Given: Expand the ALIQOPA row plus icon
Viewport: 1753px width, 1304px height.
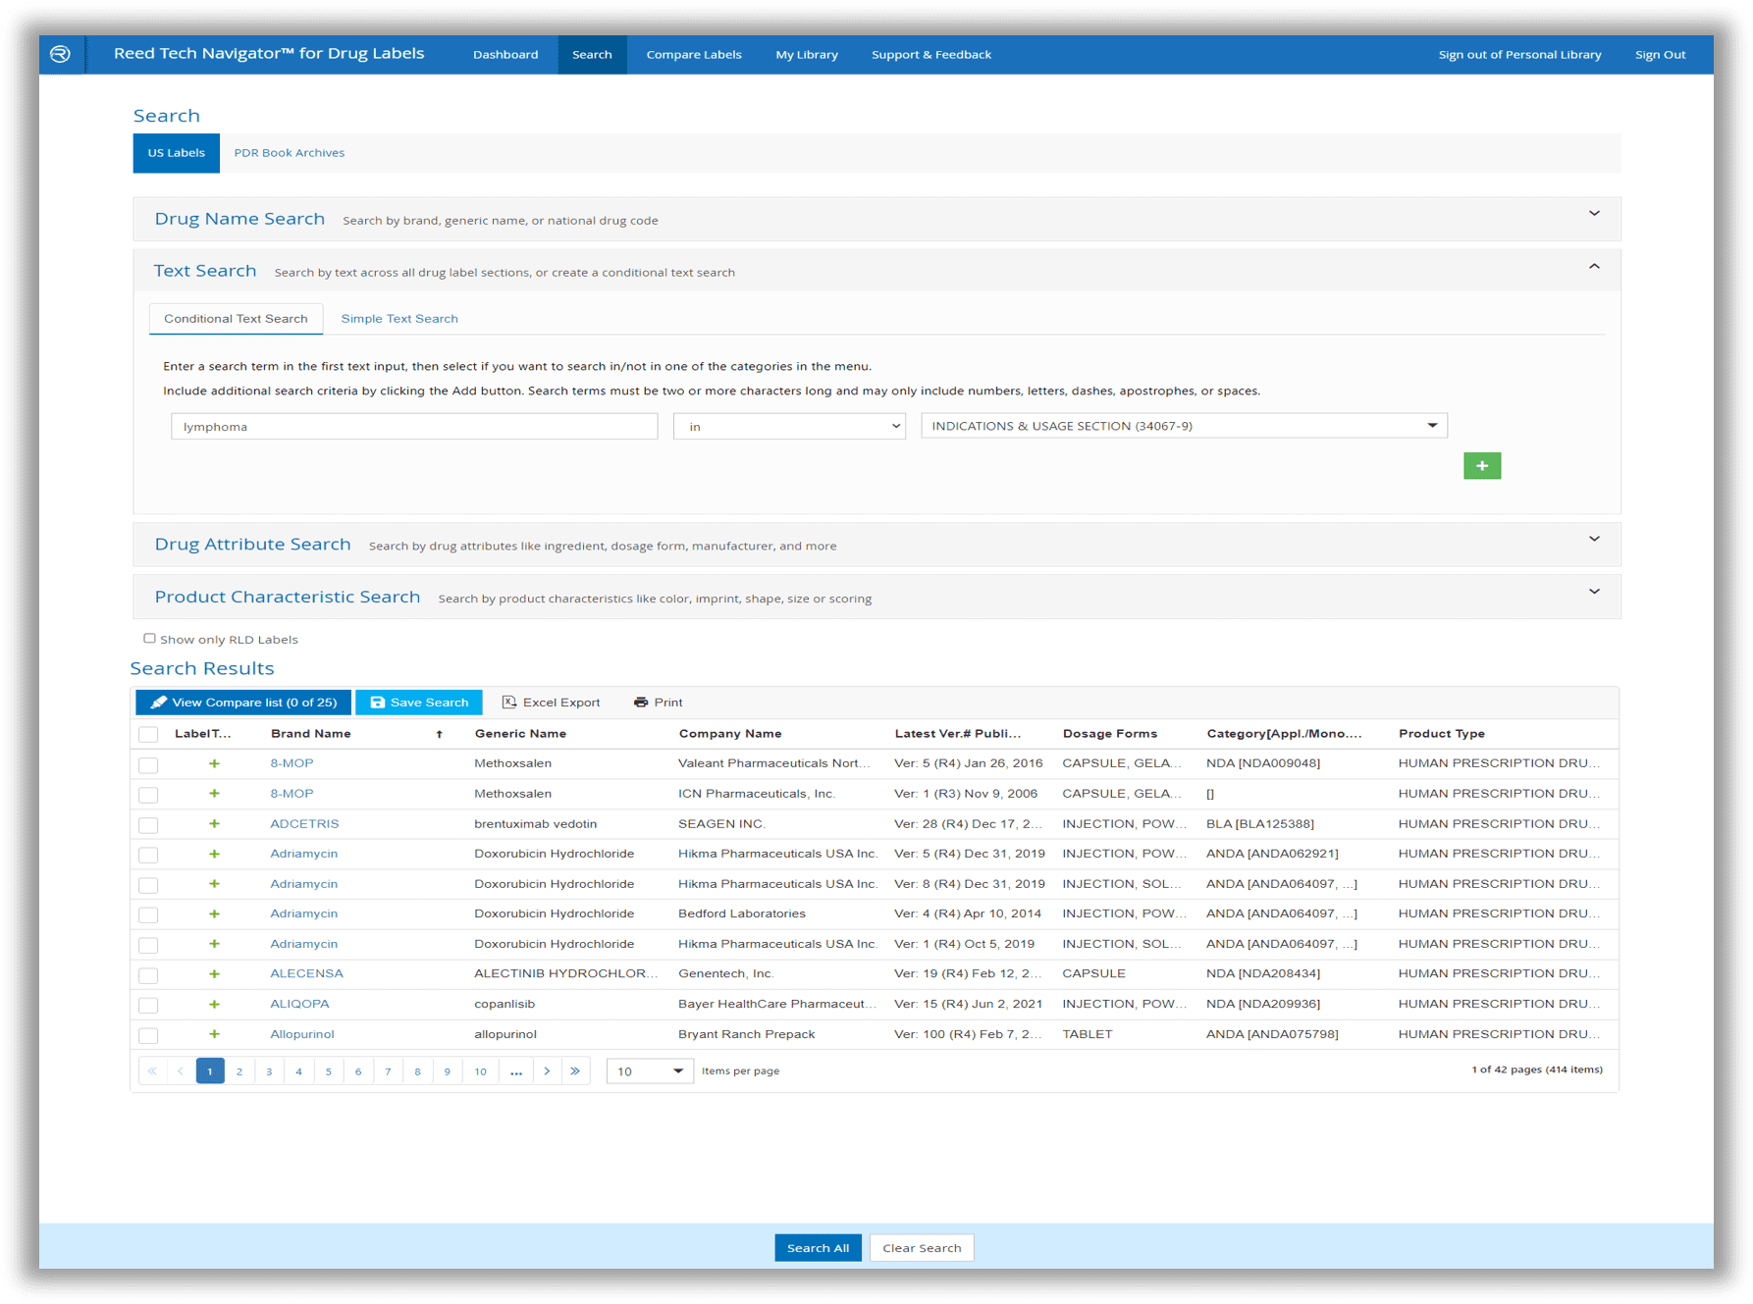Looking at the screenshot, I should click(214, 1004).
